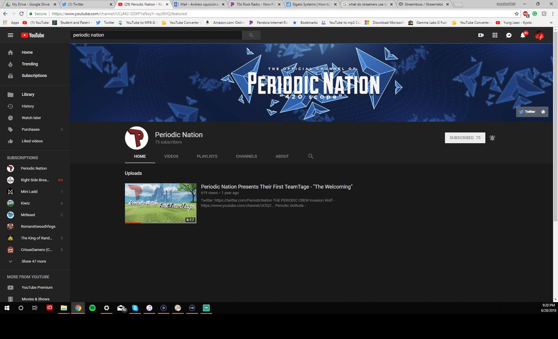Open the notifications bell in header
558x339 pixels.
point(523,35)
